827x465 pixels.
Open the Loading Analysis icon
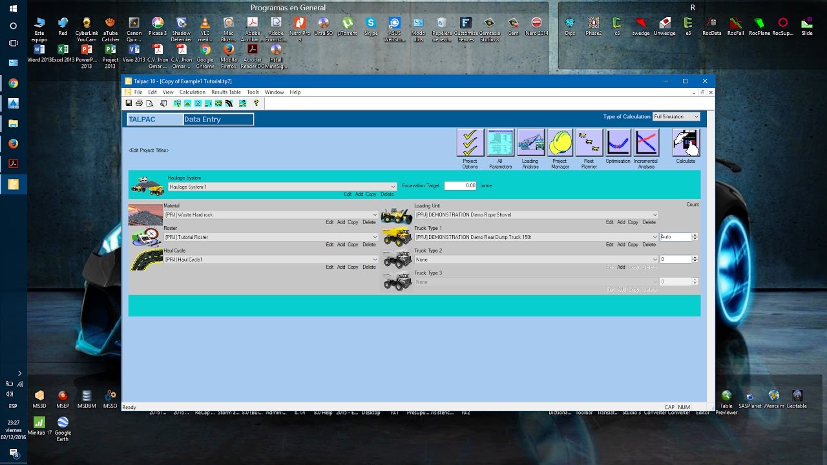530,143
